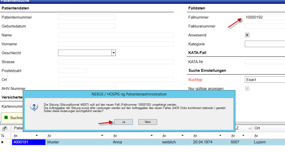This screenshot has height=152, width=285.
Task: Toggle the Anwesend checkbox
Action: 247,35
